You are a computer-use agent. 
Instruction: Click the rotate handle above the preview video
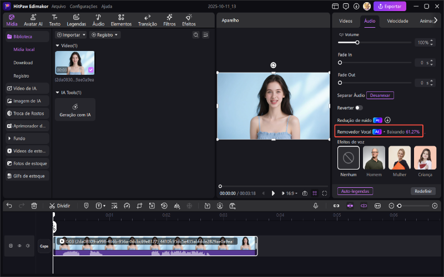tap(273, 65)
